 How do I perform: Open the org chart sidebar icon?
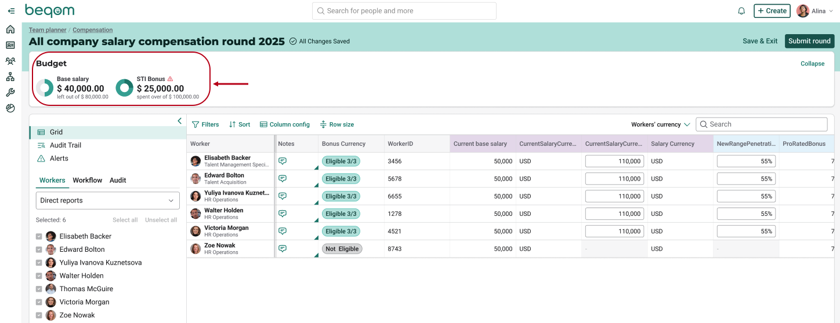coord(10,76)
